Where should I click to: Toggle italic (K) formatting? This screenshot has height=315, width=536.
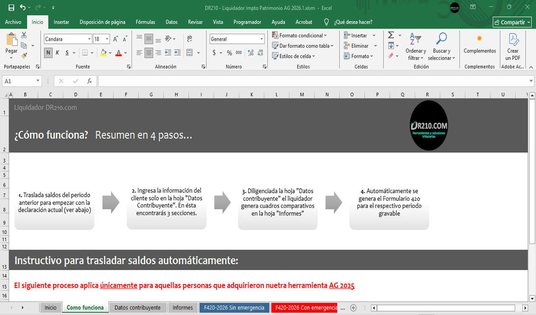[57, 53]
